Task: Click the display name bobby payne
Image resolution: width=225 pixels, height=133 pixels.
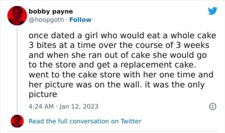Action: coord(51,12)
